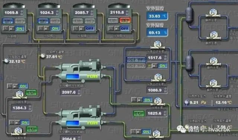Toggle ON switch of the 1069.8 hours cooling tower
Image resolution: width=238 pixels, height=140 pixels.
click(19, 29)
